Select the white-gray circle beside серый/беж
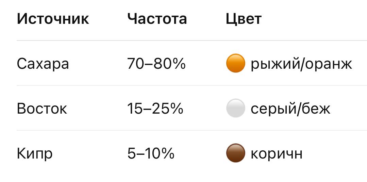367x182 pixels. (x=235, y=109)
